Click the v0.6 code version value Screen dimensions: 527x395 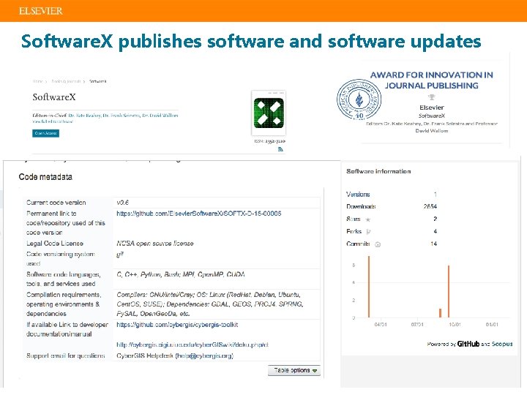click(122, 203)
